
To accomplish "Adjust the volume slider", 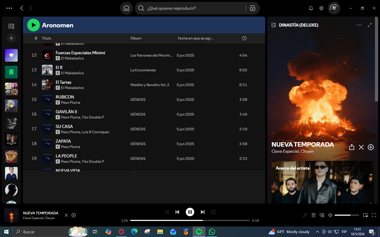I will (x=347, y=215).
